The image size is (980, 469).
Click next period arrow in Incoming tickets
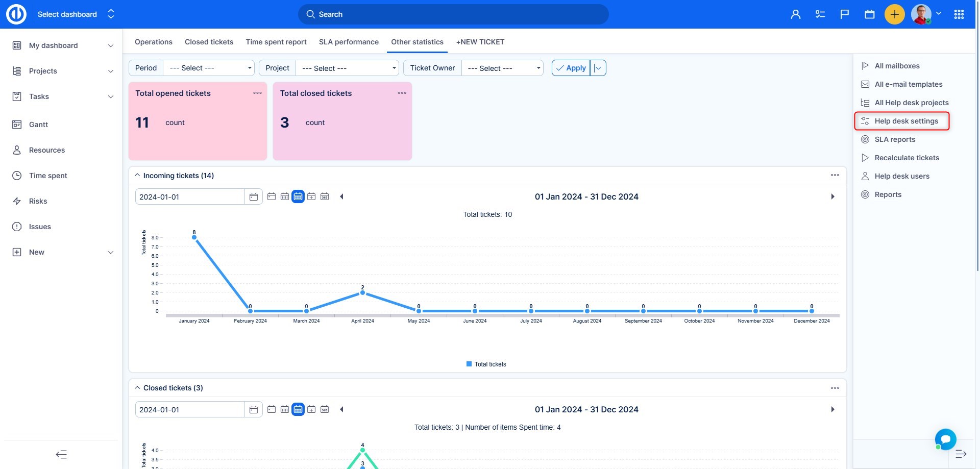(832, 196)
